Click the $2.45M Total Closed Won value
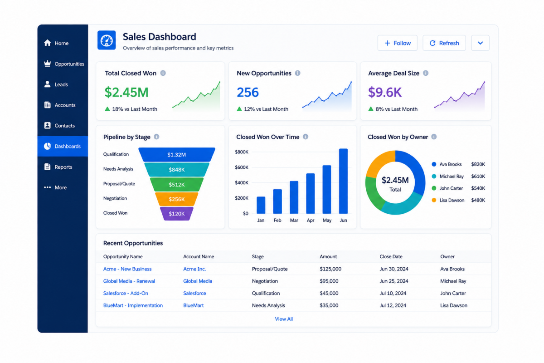 click(126, 93)
